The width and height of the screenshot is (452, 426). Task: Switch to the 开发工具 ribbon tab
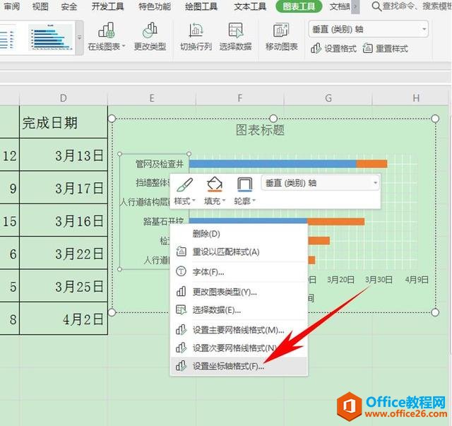click(107, 6)
